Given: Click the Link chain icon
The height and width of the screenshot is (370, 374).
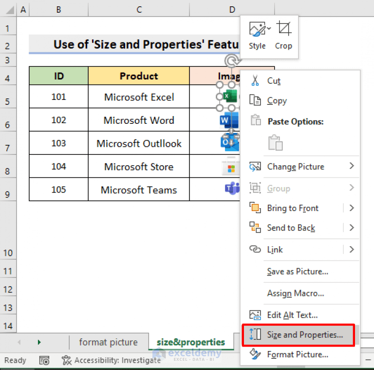Looking at the screenshot, I should 255,249.
